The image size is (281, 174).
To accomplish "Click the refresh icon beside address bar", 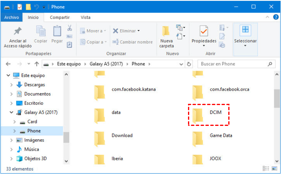I will 189,64.
